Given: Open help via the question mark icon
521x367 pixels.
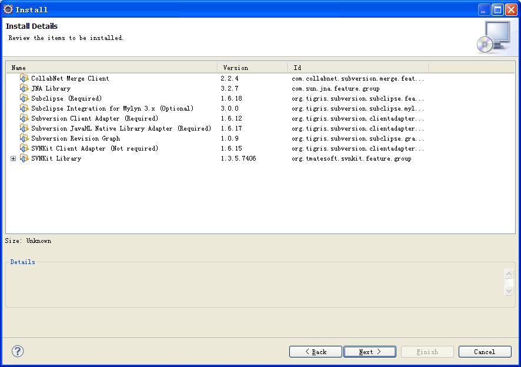Looking at the screenshot, I should click(x=18, y=351).
